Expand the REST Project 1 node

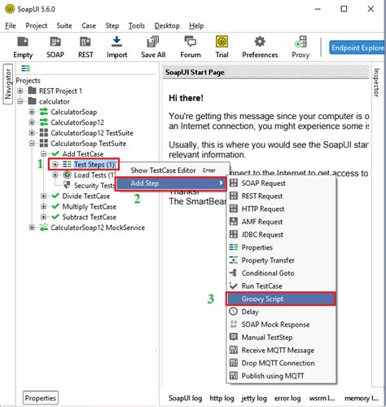[x=20, y=91]
